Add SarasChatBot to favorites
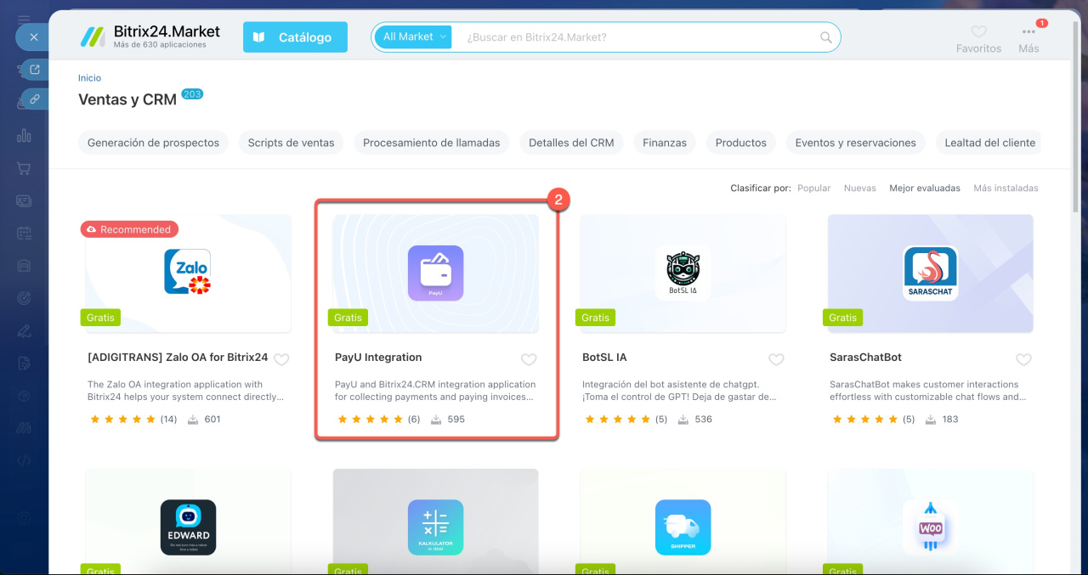This screenshot has width=1088, height=575. [x=1023, y=359]
